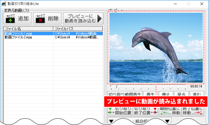Click the 再生 play button

[x=150, y=94]
